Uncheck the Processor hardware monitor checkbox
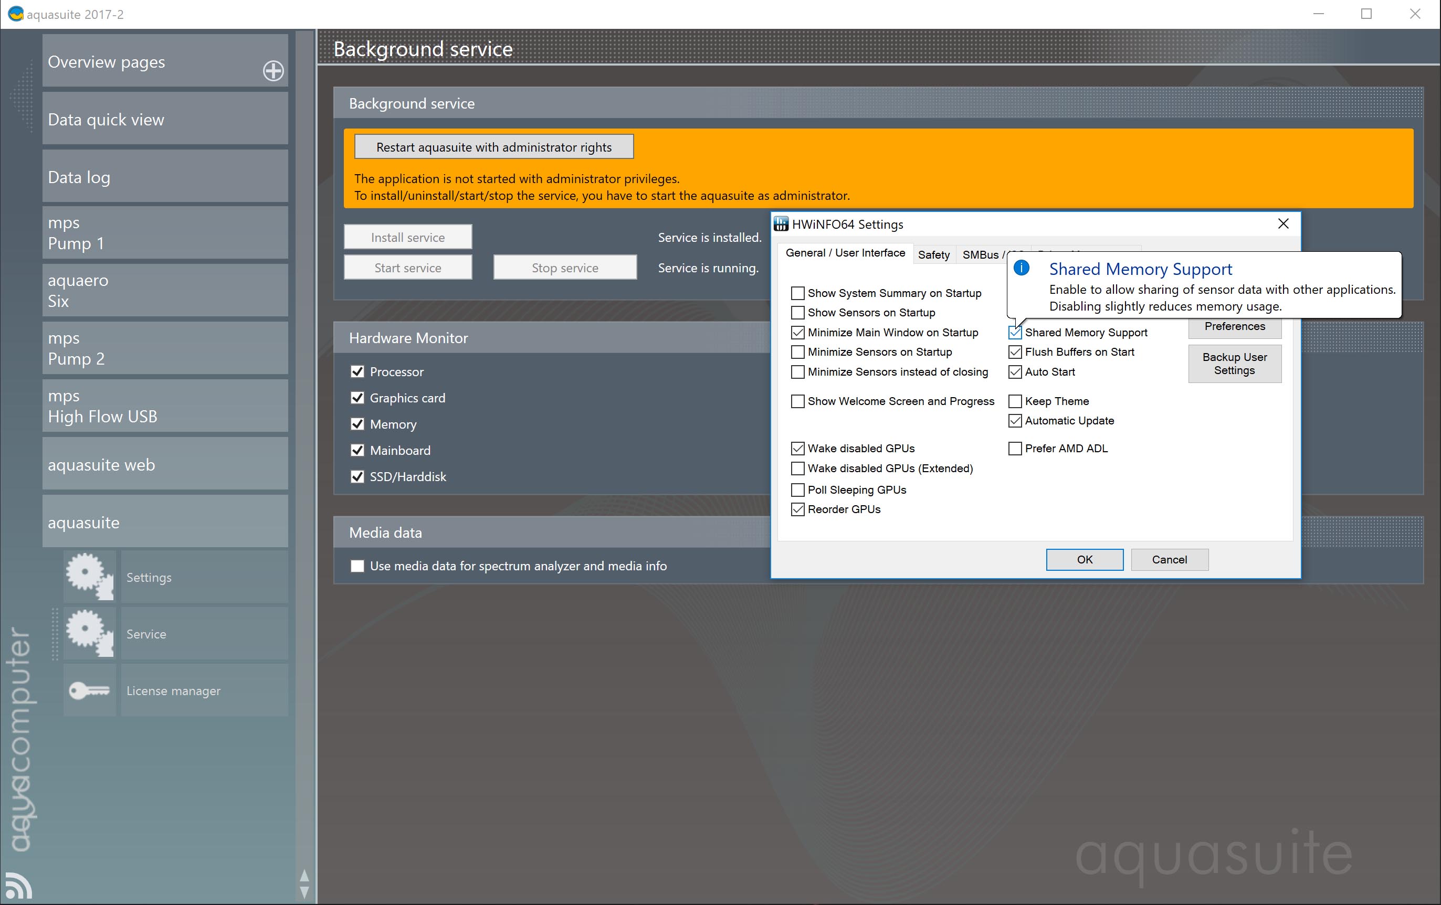Image resolution: width=1441 pixels, height=905 pixels. tap(357, 371)
